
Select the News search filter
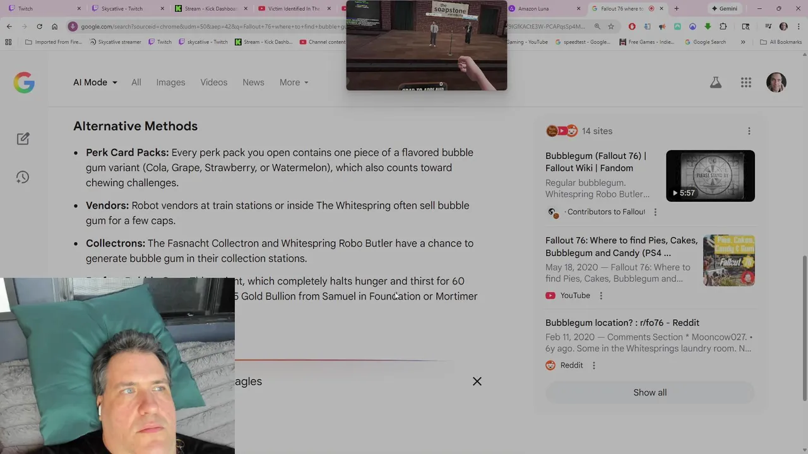pos(253,83)
